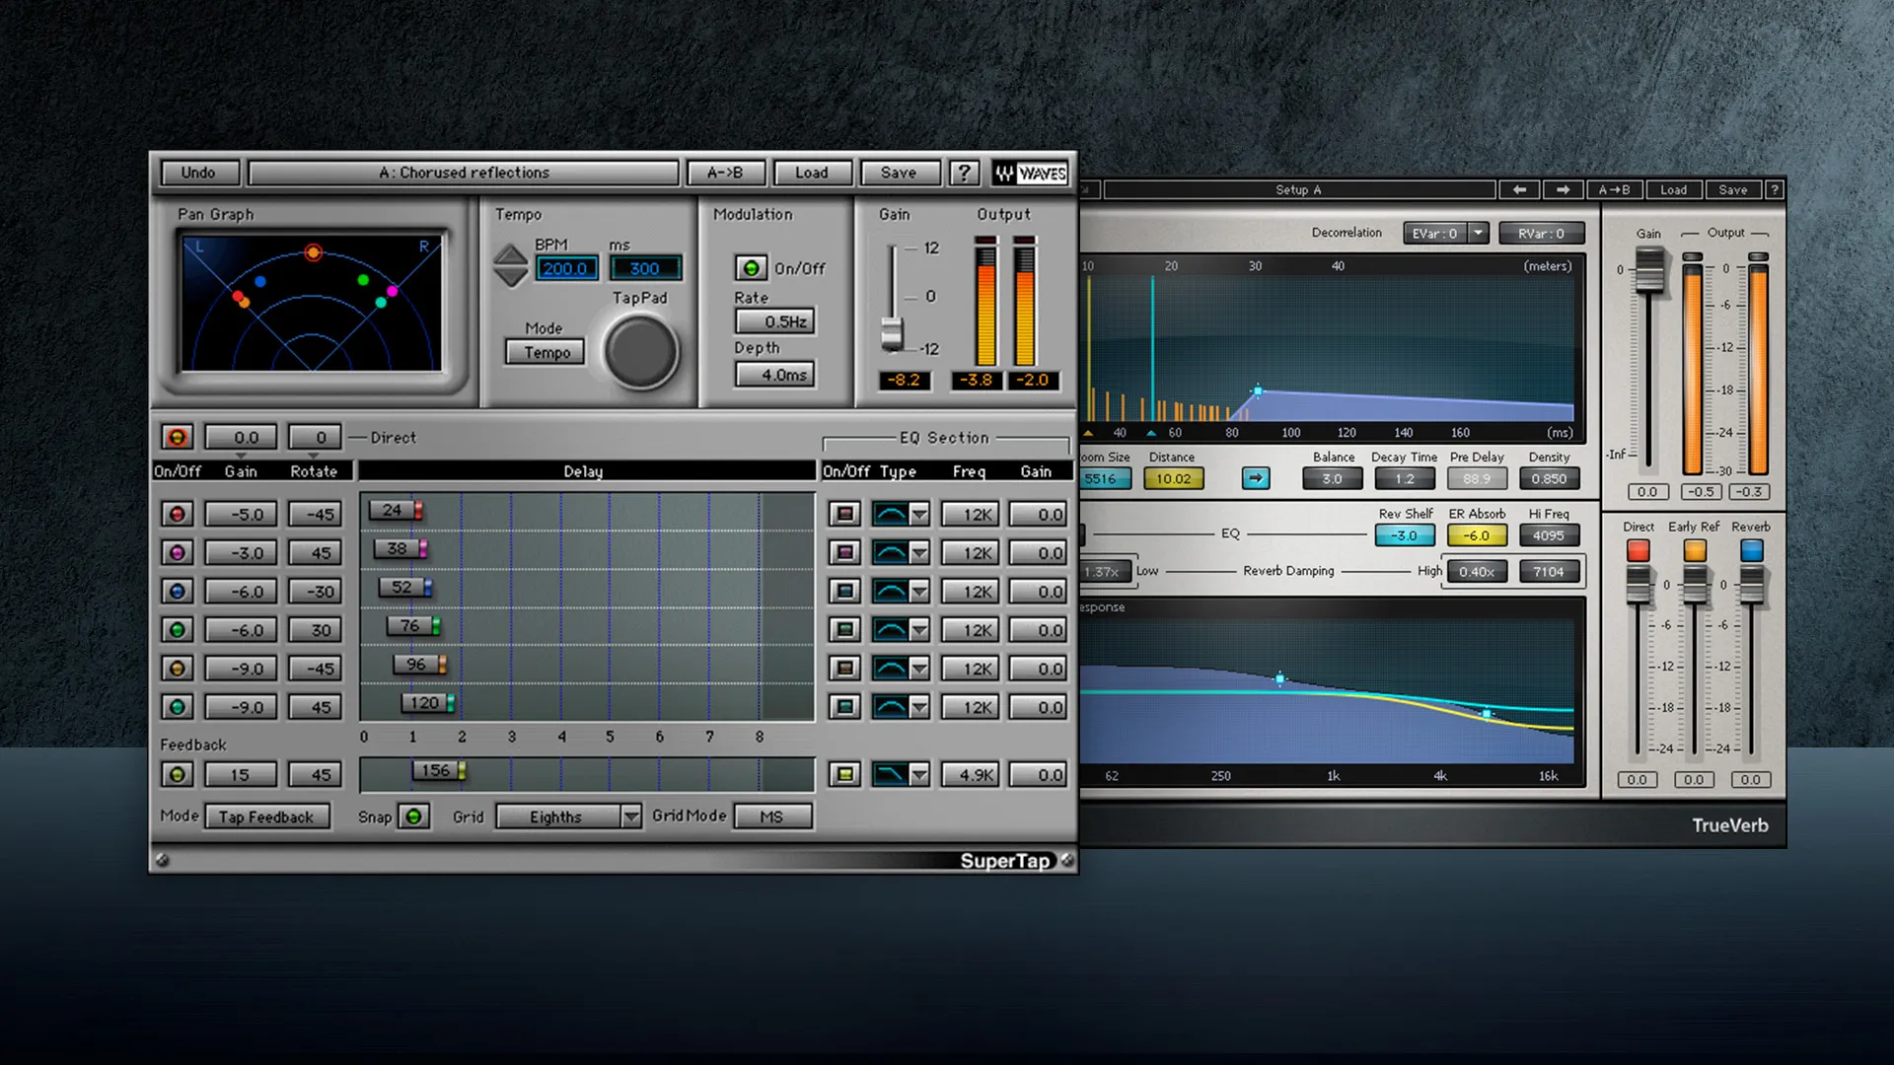The image size is (1894, 1065).
Task: Disable the magenta tap with delay 38
Action: click(x=178, y=552)
